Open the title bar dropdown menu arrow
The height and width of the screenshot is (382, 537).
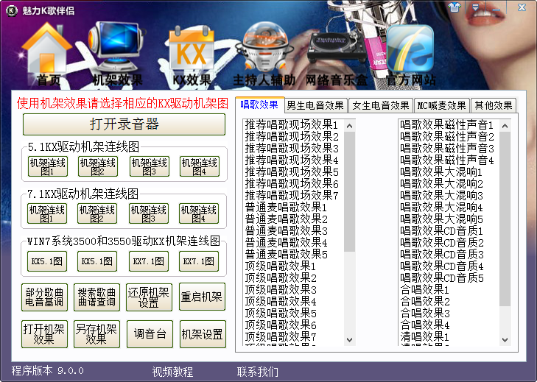pyautogui.click(x=476, y=7)
